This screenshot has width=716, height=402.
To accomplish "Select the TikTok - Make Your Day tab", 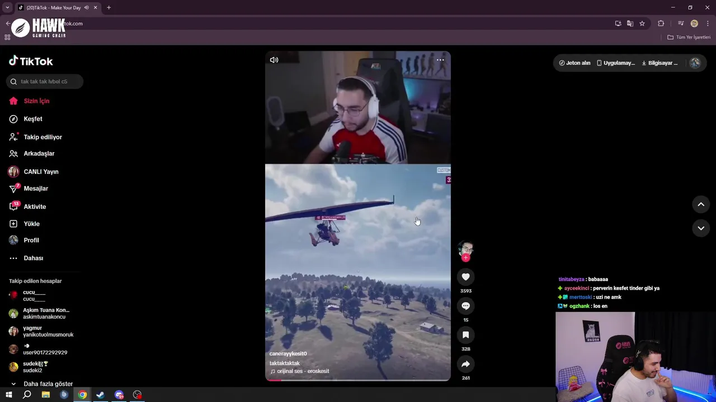I will coord(53,7).
